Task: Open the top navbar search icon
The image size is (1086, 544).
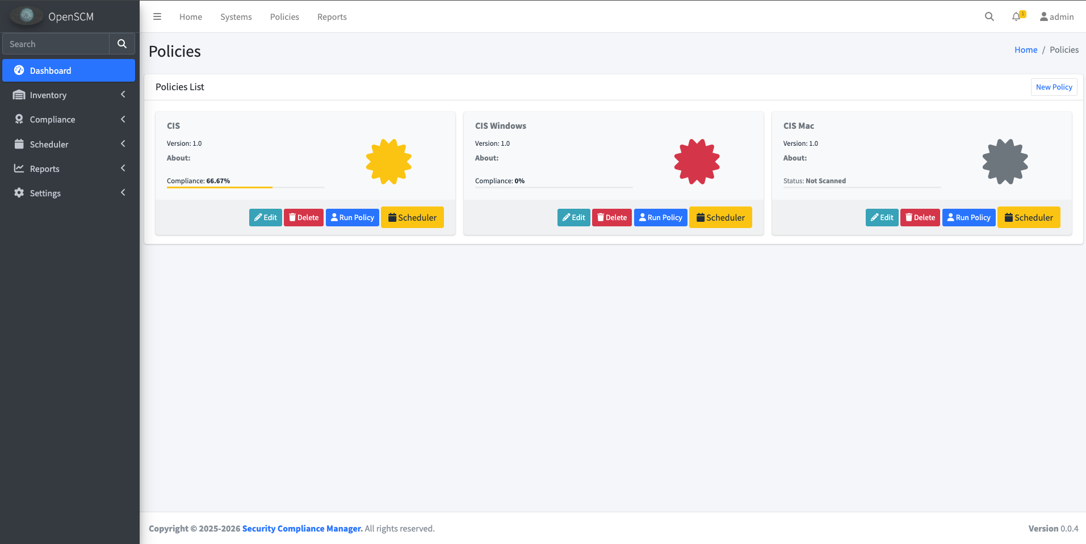Action: coord(989,17)
